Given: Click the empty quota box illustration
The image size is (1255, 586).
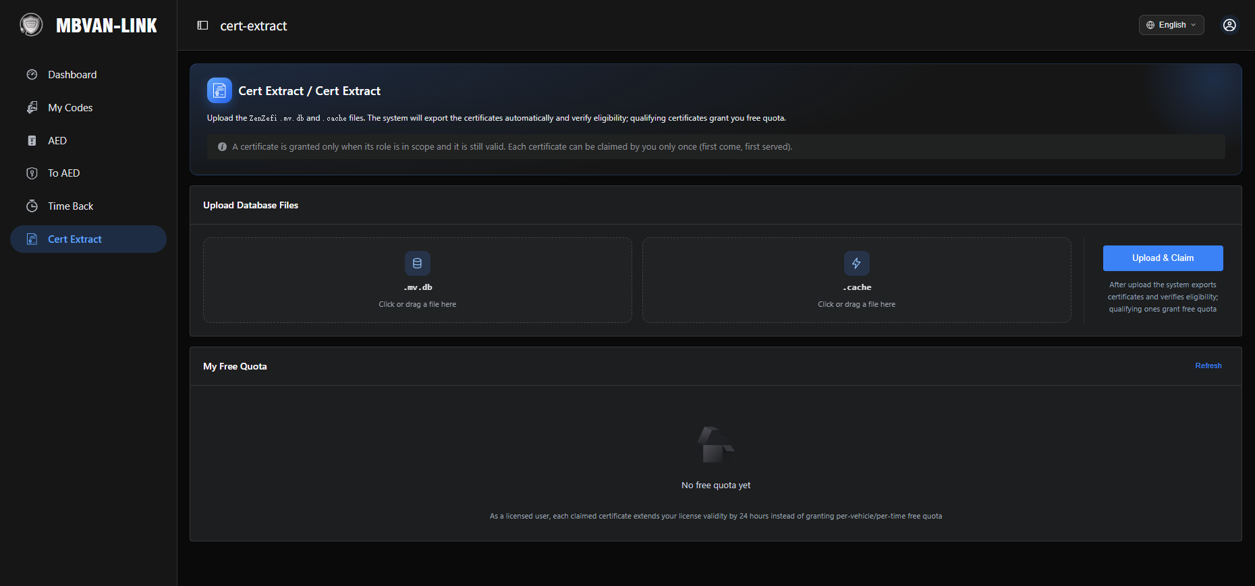Looking at the screenshot, I should (716, 444).
